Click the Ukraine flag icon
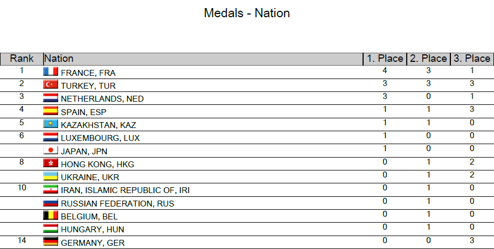Screen dimensions: 494x249 51,176
